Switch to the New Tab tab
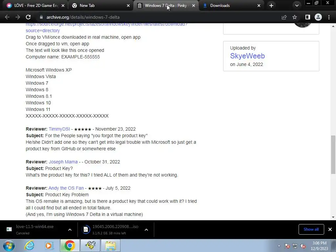Viewport: 336px width, 252px height. (101, 6)
